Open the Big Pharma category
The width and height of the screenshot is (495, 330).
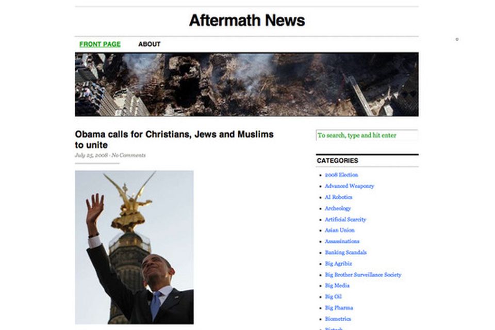point(339,308)
